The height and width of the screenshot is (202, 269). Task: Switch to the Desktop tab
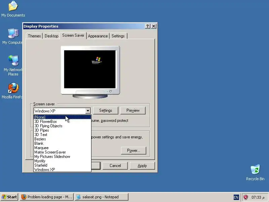(51, 36)
